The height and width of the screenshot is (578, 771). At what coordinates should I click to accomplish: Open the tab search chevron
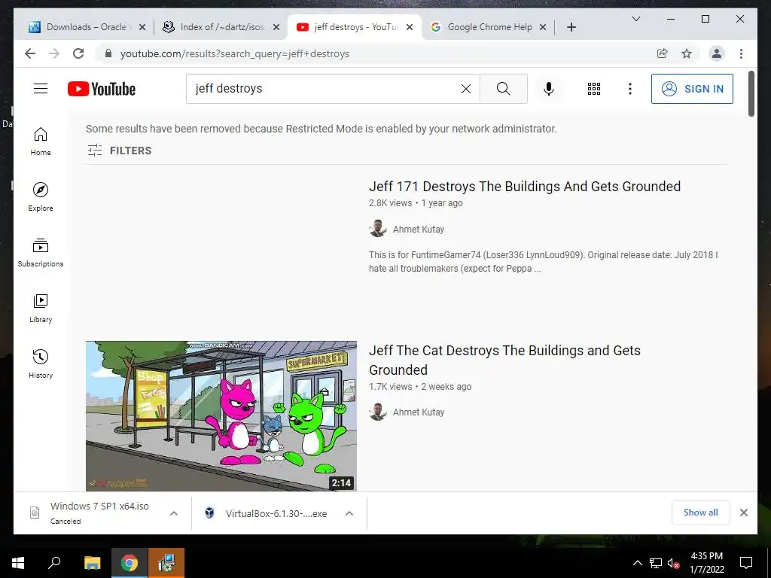(635, 19)
